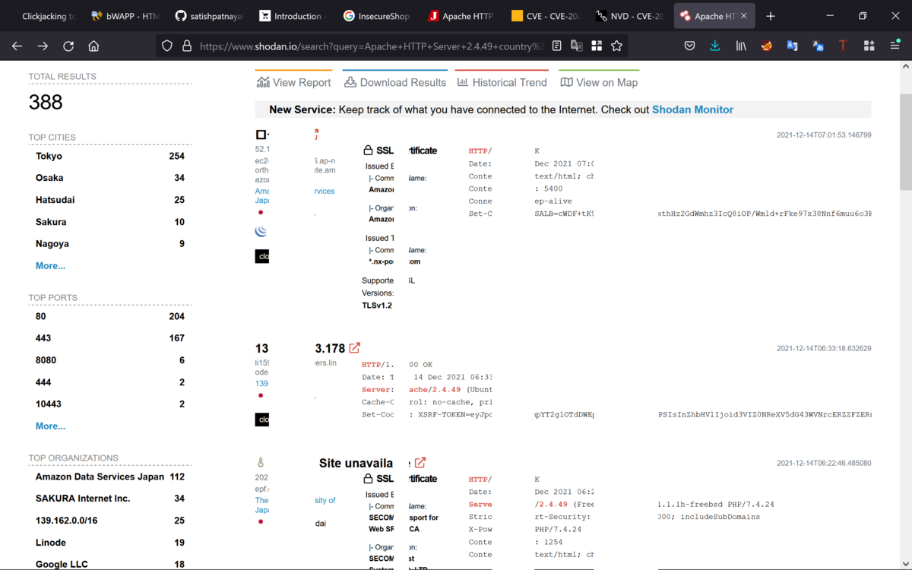Switch to the satishpatnaya GitHub tab
This screenshot has height=570, width=912.
click(210, 16)
